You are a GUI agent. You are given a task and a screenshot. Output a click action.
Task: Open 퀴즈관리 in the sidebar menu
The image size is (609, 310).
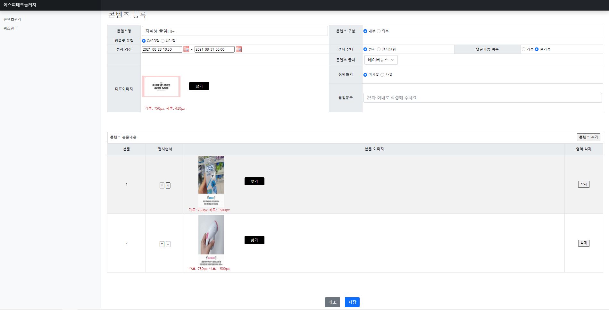pos(10,28)
